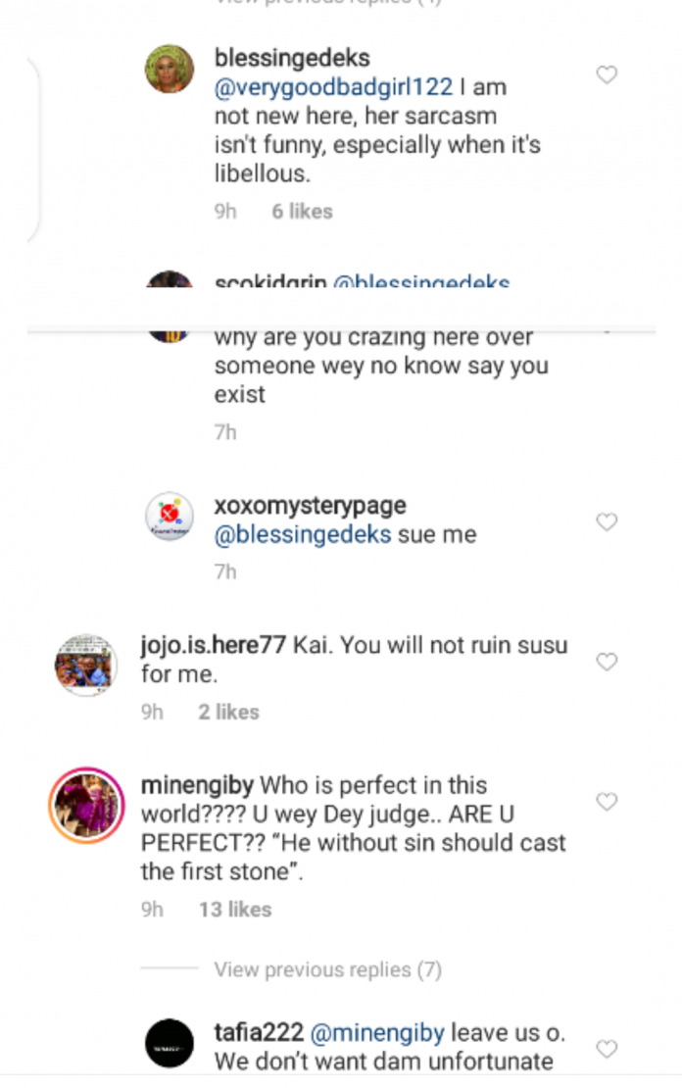Open the blessingedeks username

click(292, 59)
